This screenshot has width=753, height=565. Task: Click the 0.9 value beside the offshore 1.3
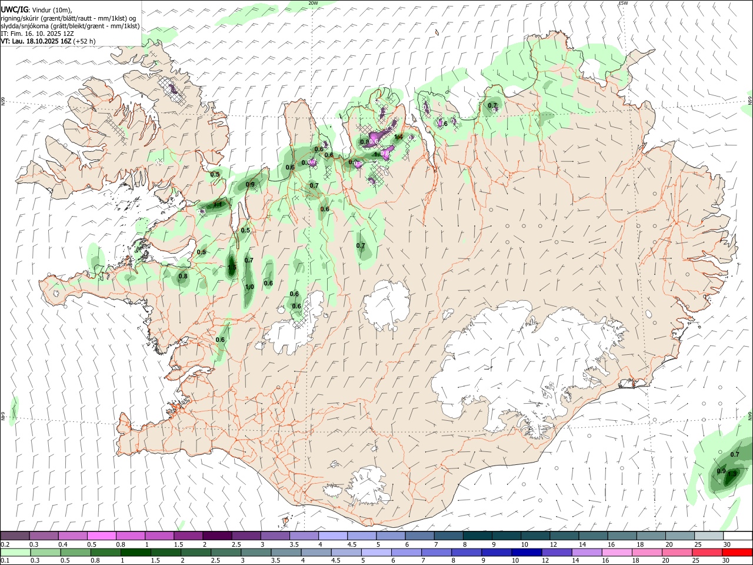pyautogui.click(x=721, y=471)
